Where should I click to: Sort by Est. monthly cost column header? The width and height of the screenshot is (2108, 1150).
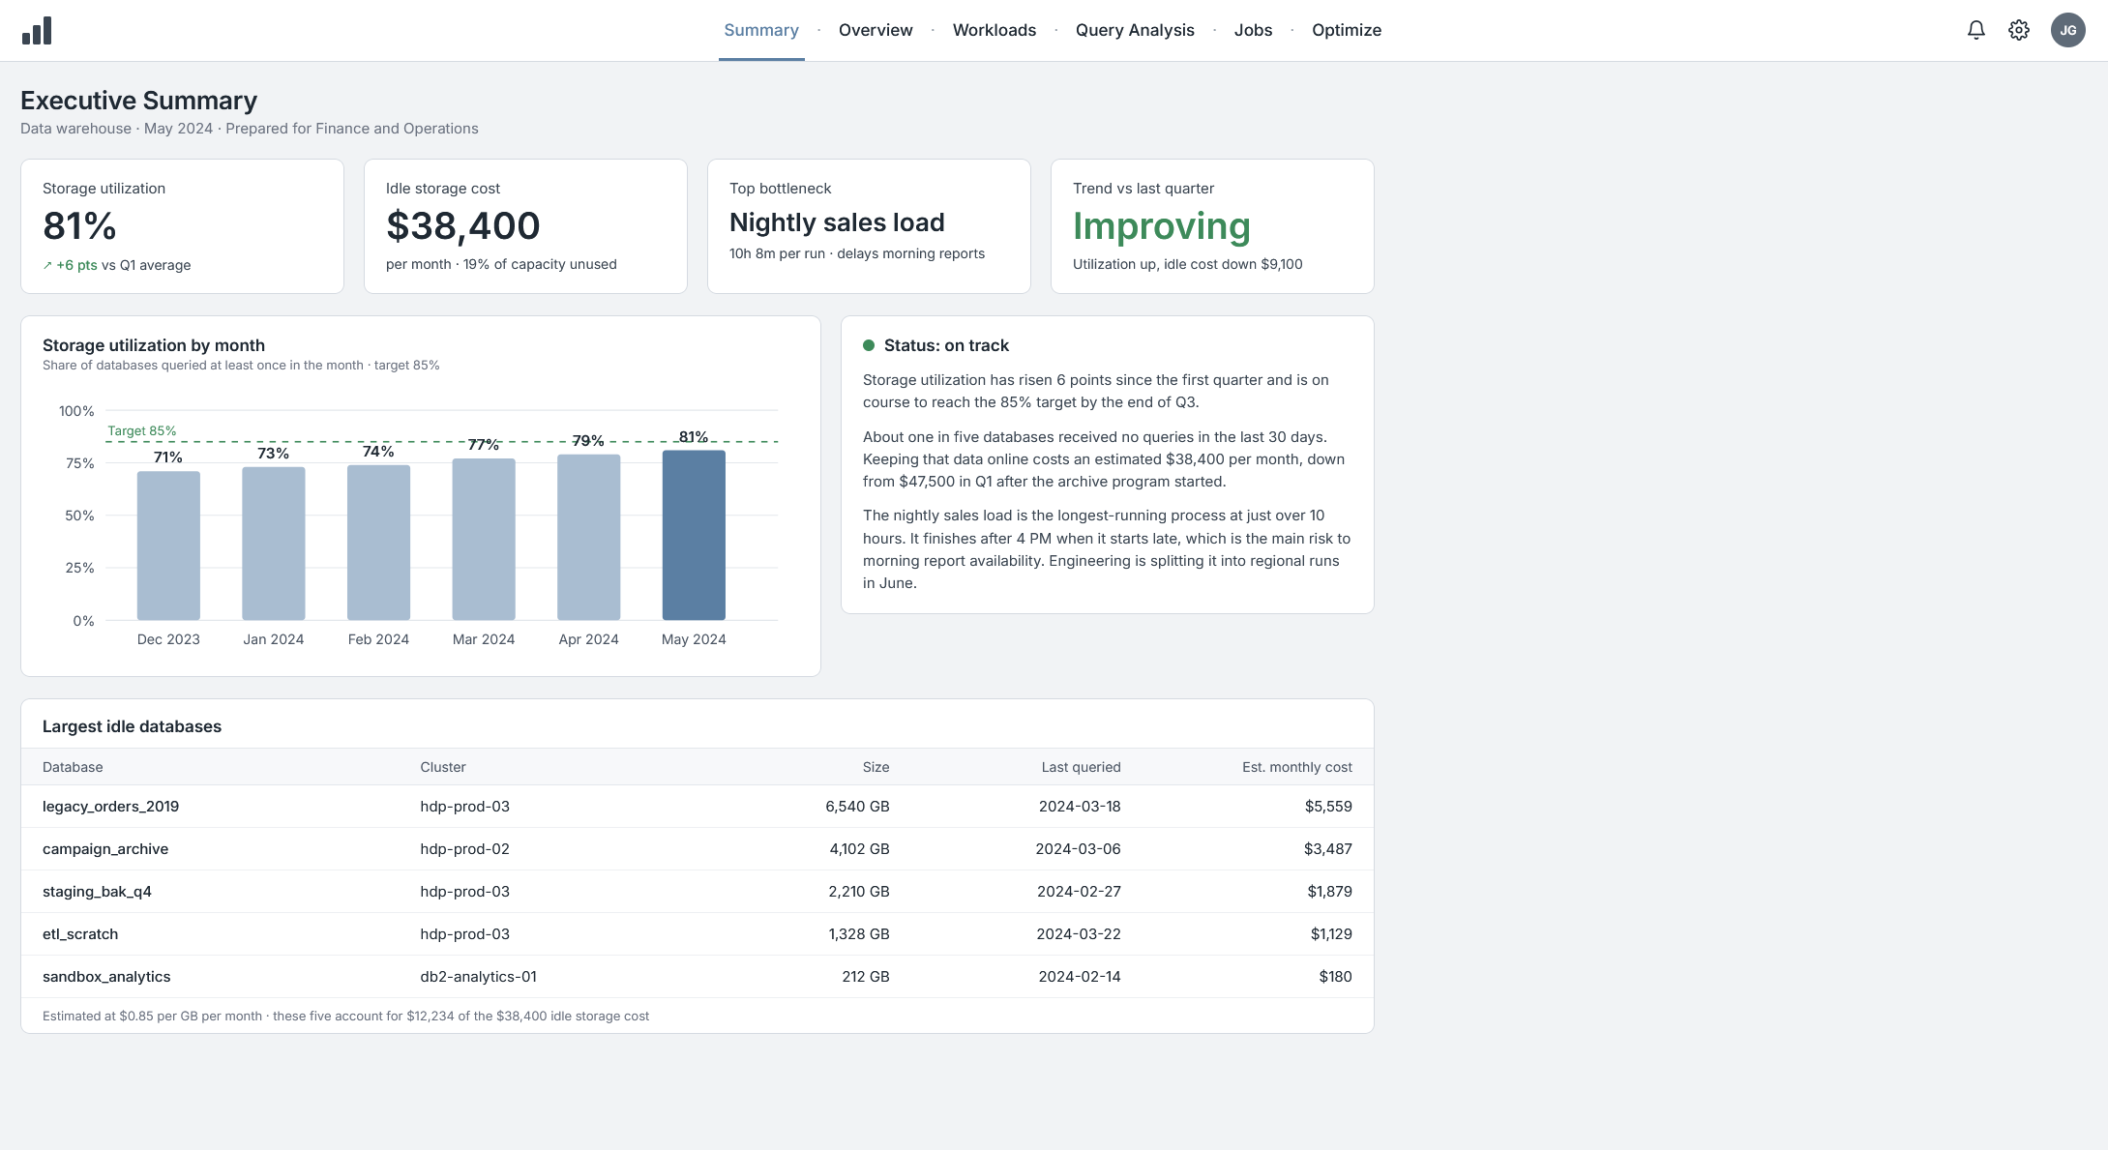coord(1296,767)
